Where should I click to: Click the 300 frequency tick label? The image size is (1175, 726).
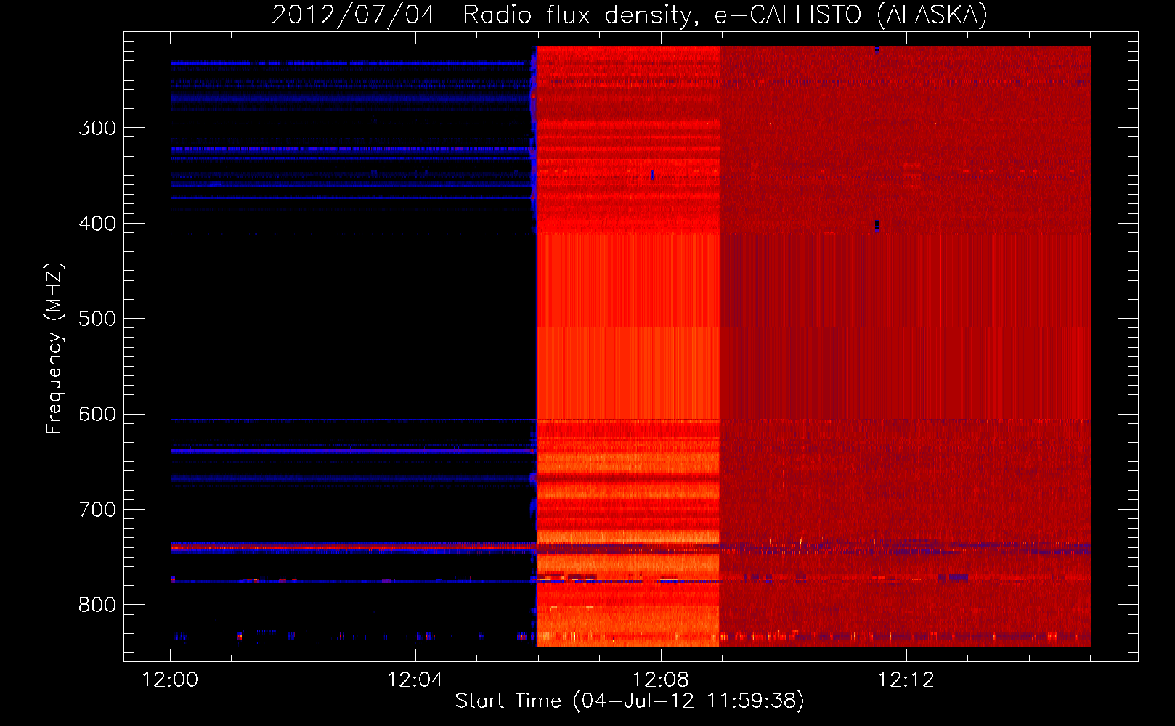(x=97, y=128)
